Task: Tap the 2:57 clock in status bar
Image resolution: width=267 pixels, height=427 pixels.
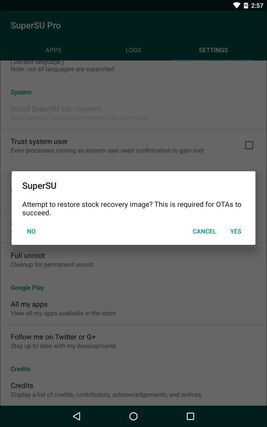Action: point(257,5)
